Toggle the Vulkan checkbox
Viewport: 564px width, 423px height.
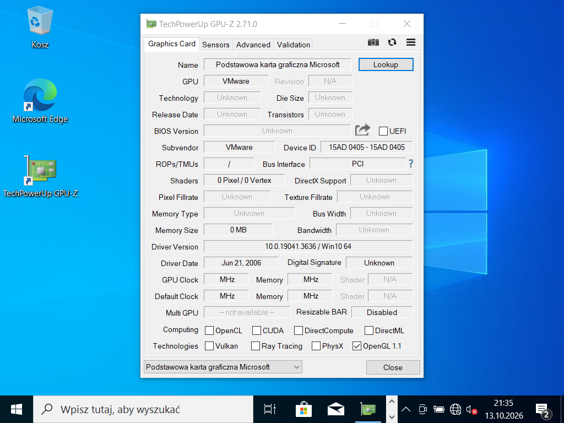[209, 346]
